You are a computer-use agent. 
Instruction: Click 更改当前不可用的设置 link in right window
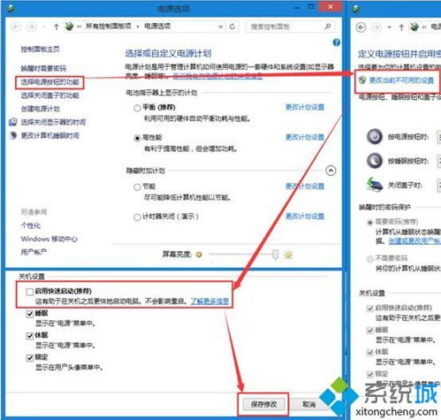(x=401, y=80)
